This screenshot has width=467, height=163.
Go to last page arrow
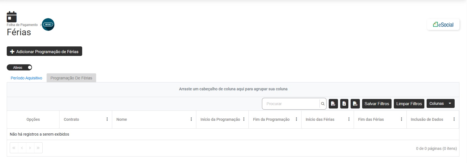[38, 148]
